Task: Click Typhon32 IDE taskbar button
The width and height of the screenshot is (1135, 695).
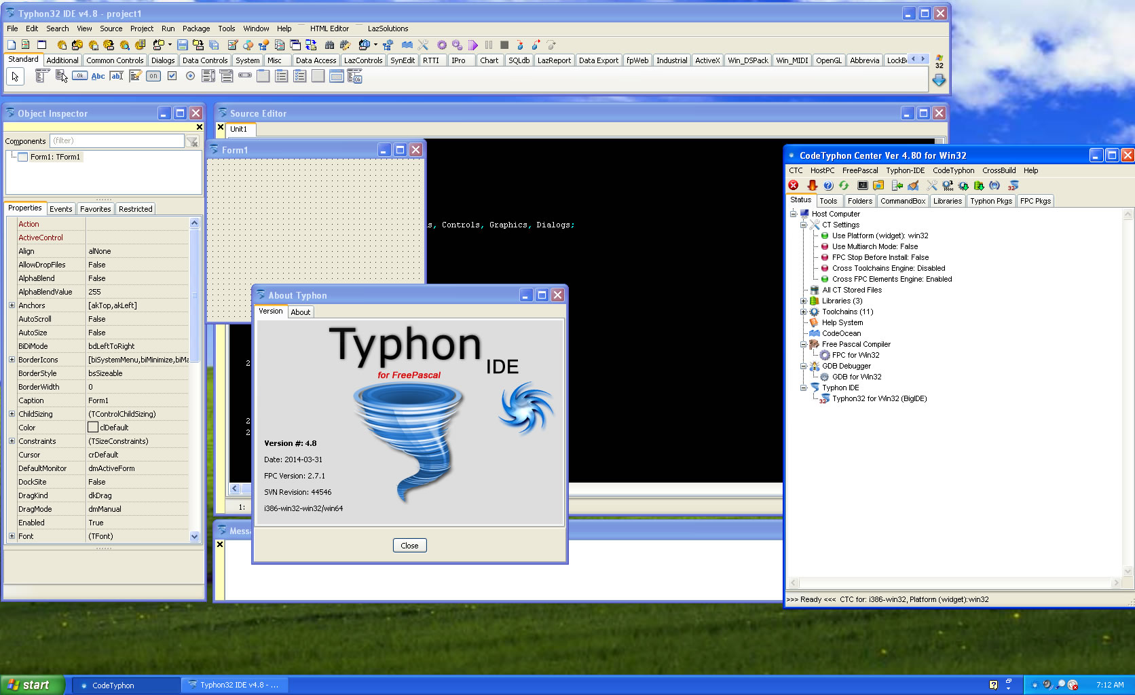Action: click(x=235, y=685)
